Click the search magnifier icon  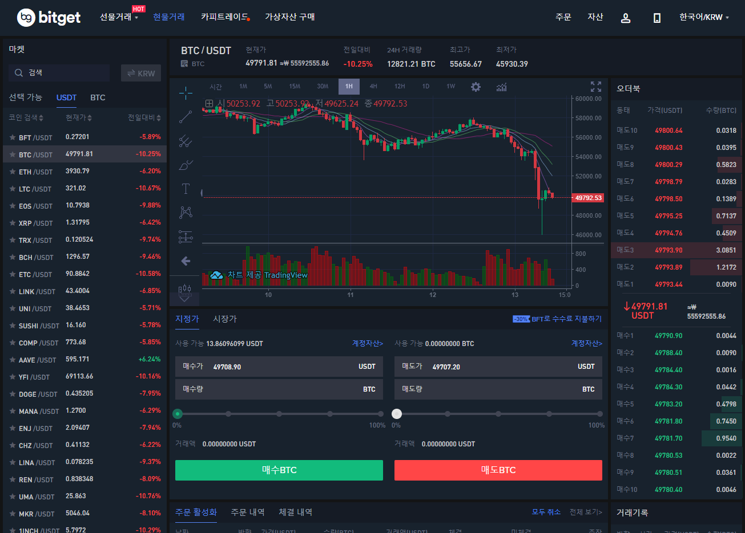coord(19,72)
